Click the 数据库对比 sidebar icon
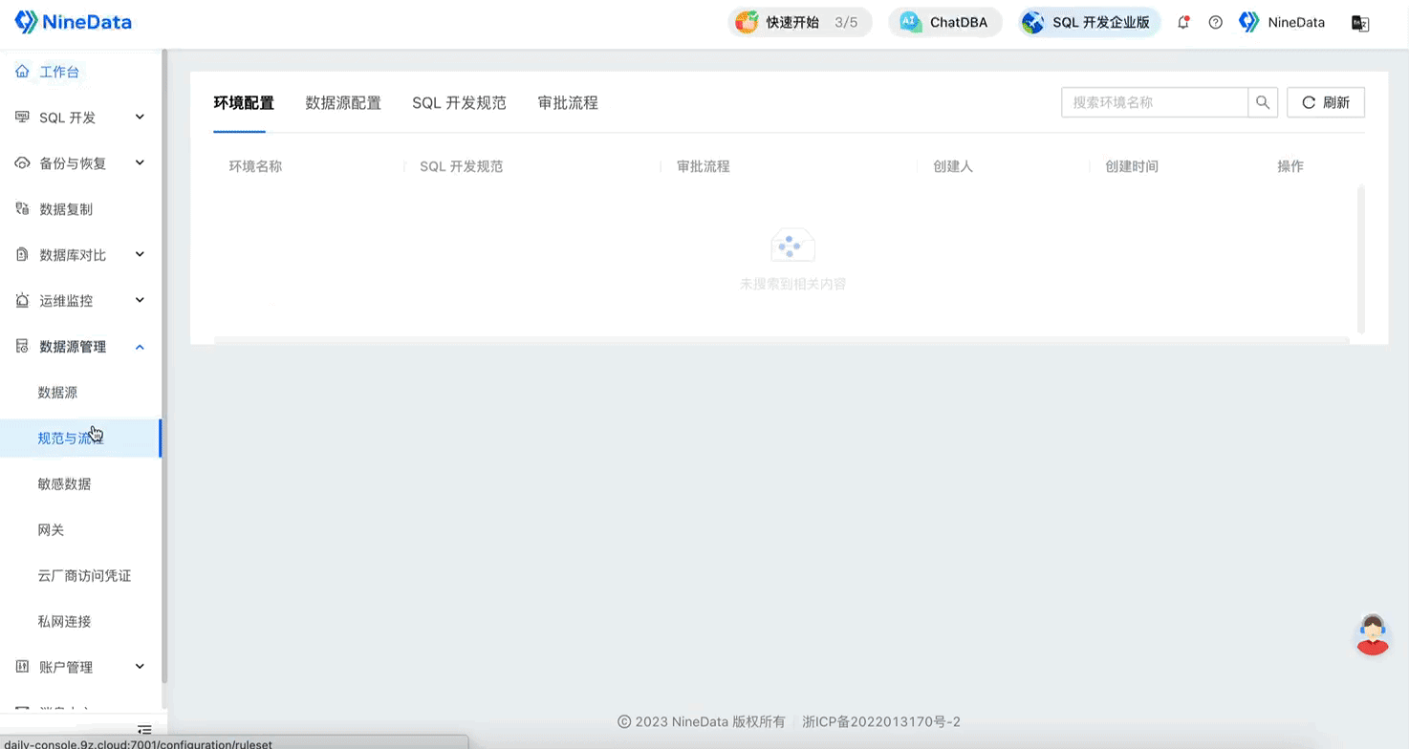Image resolution: width=1409 pixels, height=749 pixels. 22,255
